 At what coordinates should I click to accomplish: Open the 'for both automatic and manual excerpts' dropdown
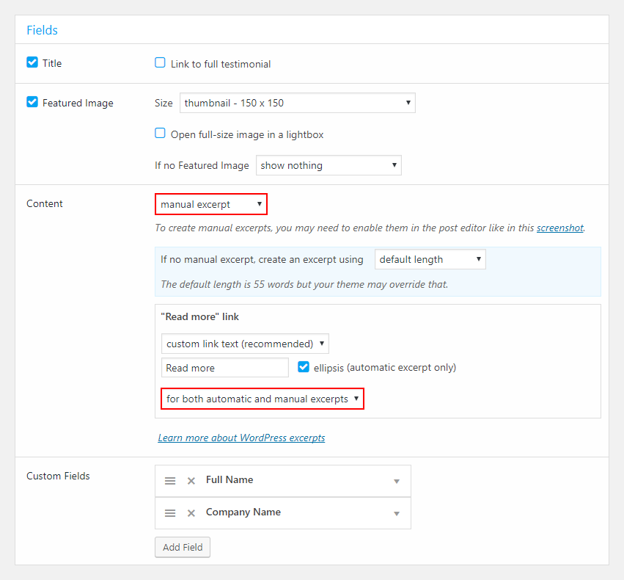(263, 399)
